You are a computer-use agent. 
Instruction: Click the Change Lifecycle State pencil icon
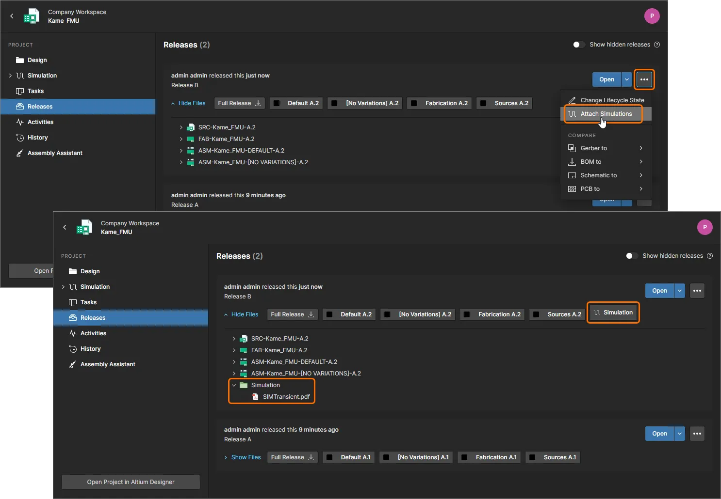pyautogui.click(x=572, y=100)
